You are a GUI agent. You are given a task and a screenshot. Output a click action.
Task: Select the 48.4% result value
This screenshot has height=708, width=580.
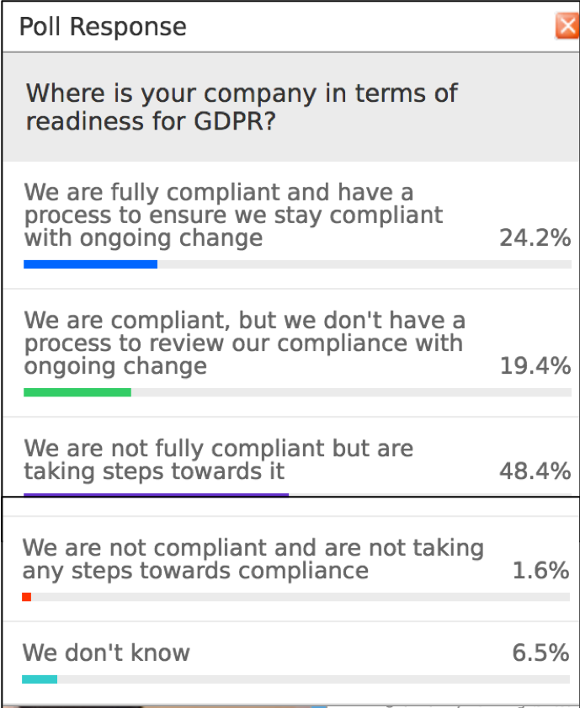535,471
